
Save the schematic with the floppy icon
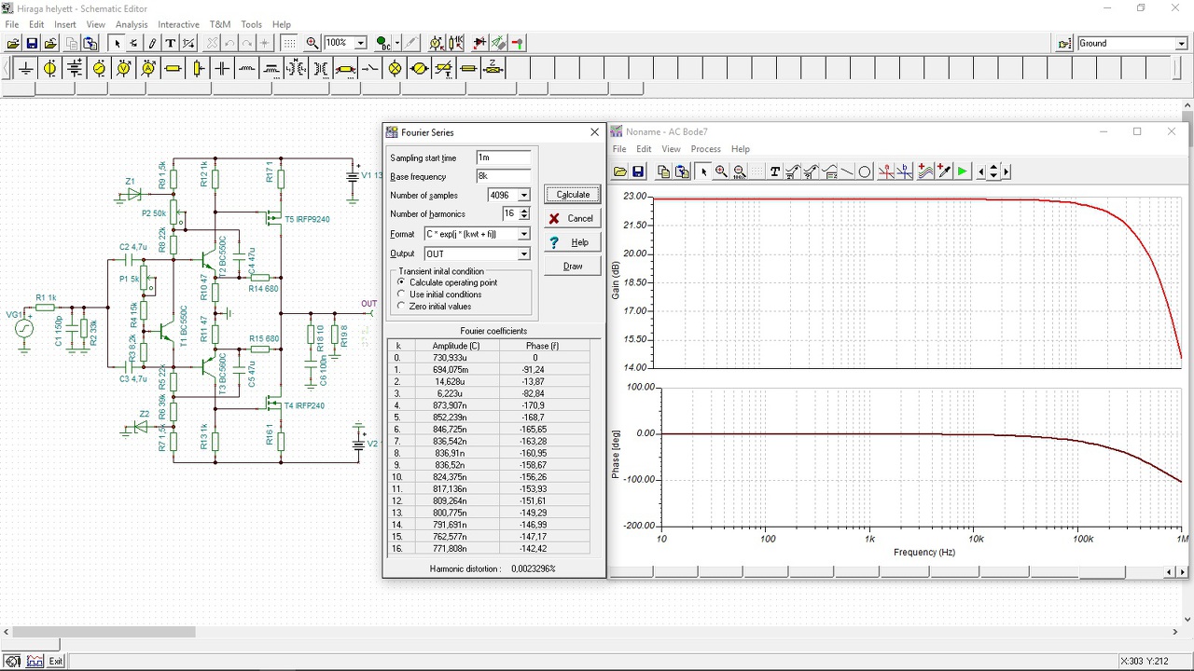tap(32, 43)
